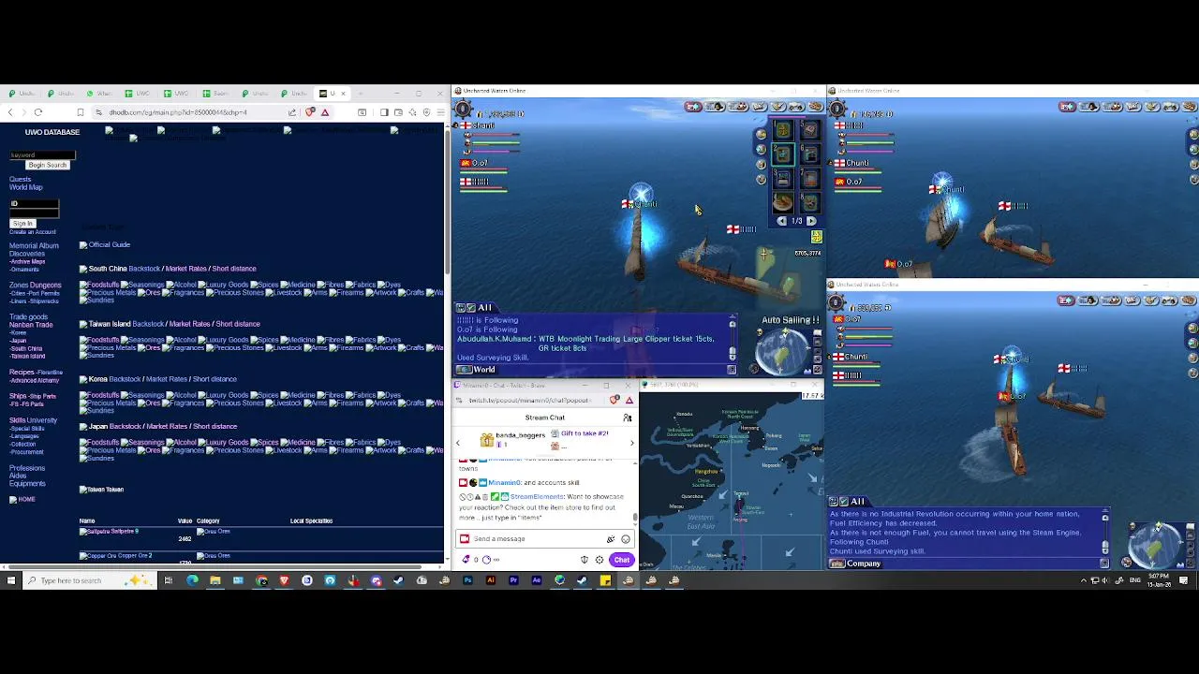Click the keyword search field
1199x674 pixels.
pyautogui.click(x=42, y=155)
